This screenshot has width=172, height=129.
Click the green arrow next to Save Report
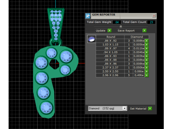pyautogui.click(x=144, y=30)
